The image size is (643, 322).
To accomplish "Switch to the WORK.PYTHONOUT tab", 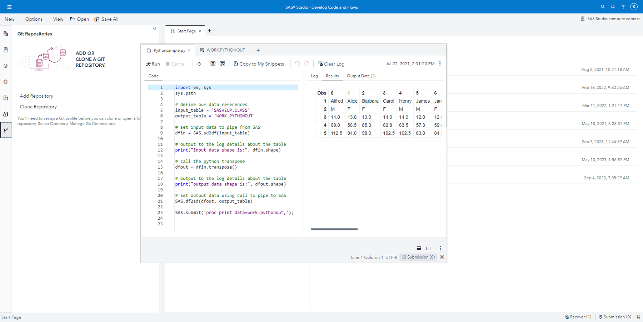I will pos(223,50).
